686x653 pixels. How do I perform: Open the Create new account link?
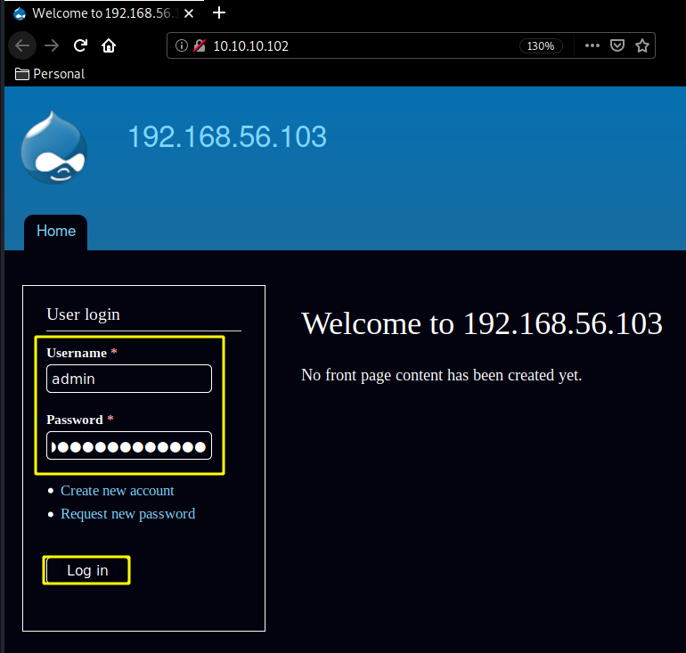point(118,491)
